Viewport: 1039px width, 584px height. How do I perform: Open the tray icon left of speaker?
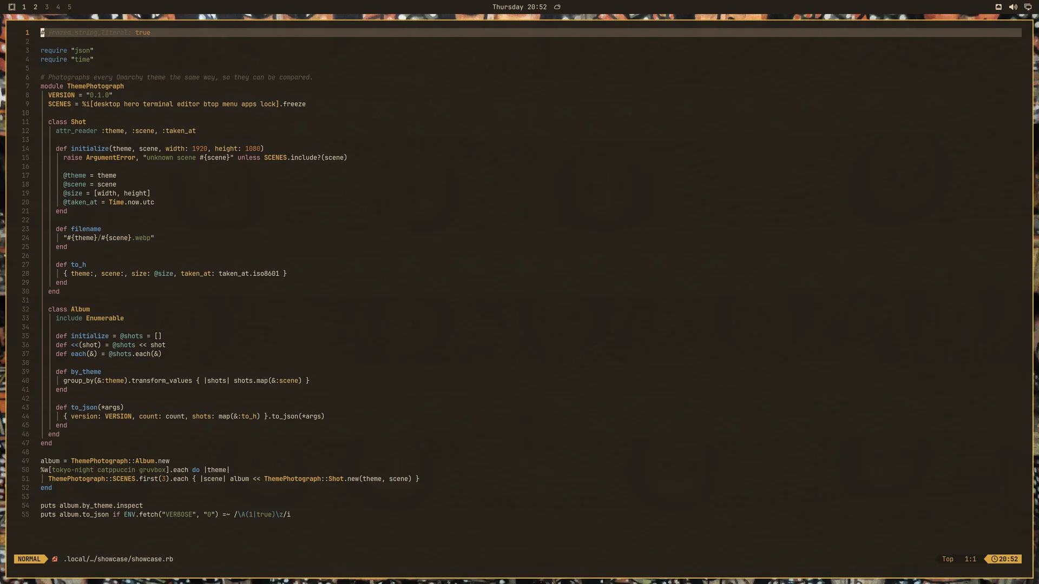[x=998, y=7]
